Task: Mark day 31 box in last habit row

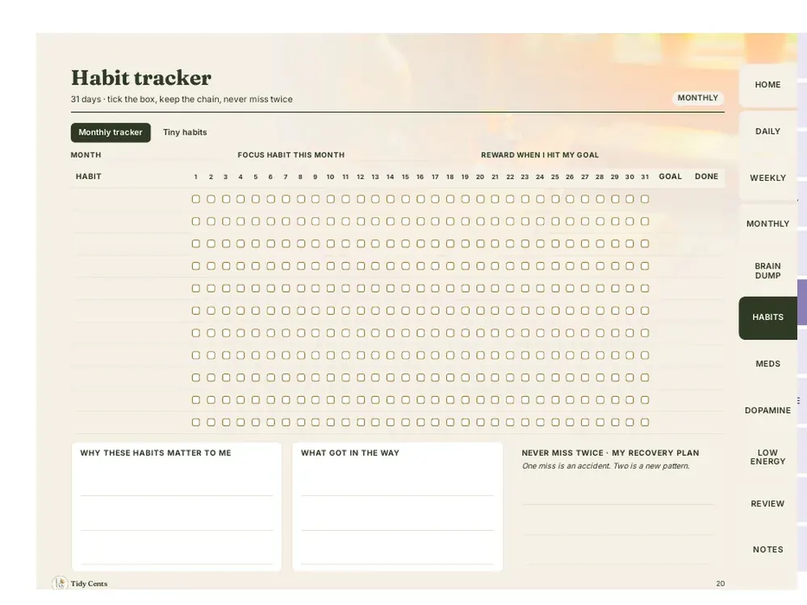Action: click(x=645, y=423)
